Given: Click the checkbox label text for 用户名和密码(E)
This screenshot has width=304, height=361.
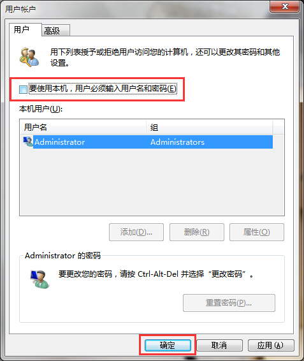Looking at the screenshot, I should tap(103, 89).
